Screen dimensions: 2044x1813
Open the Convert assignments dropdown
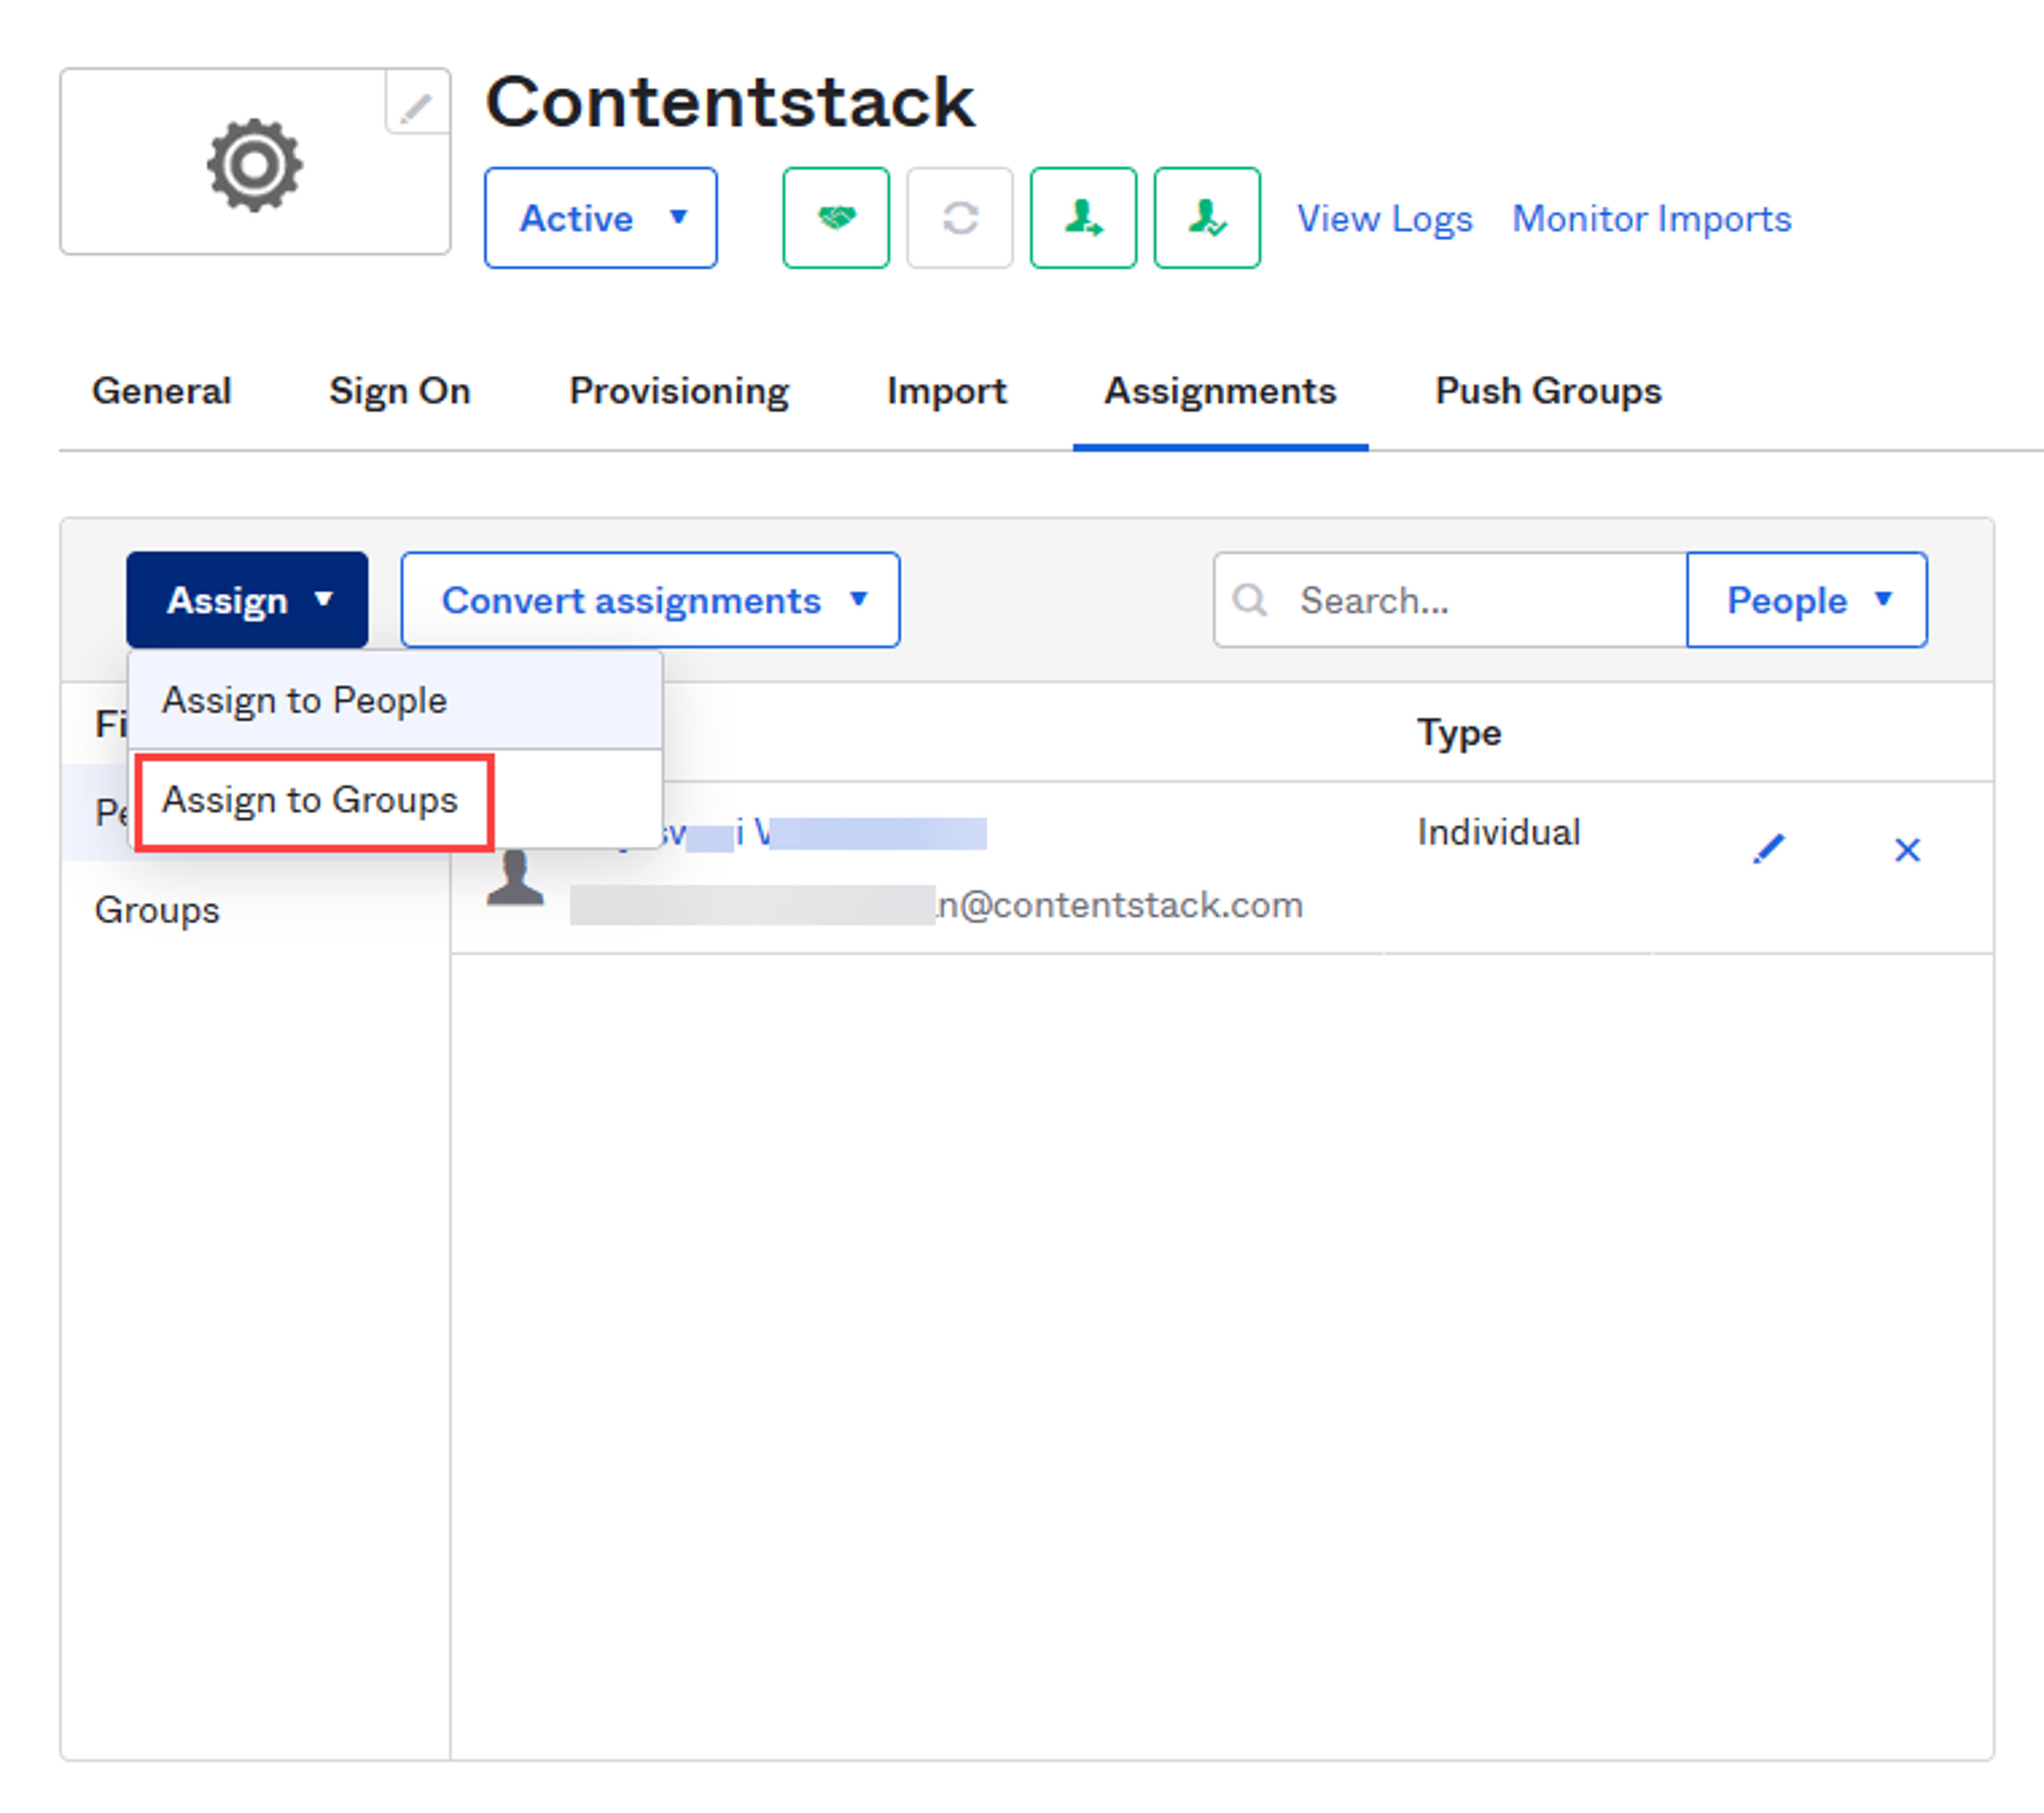point(651,600)
